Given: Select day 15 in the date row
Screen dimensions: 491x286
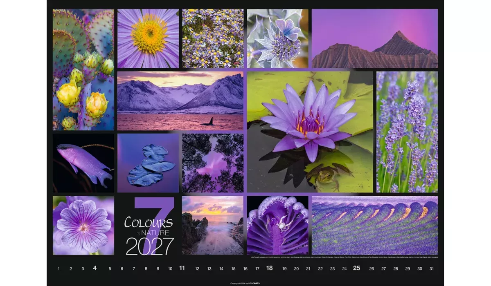Looking at the screenshot, I should pos(233,269).
